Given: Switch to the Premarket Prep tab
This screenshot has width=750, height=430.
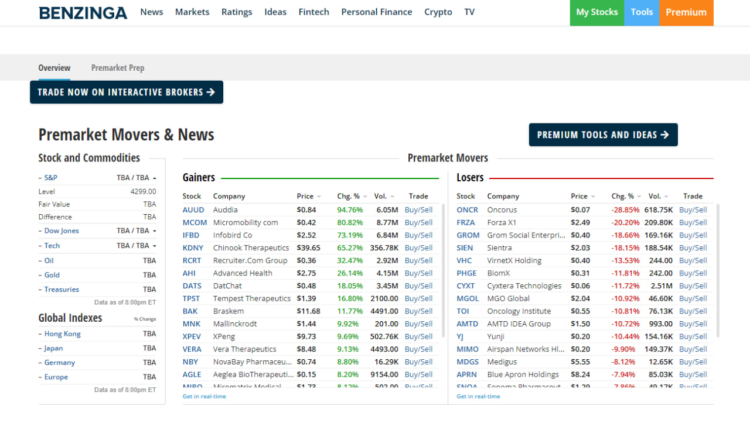Looking at the screenshot, I should point(118,68).
